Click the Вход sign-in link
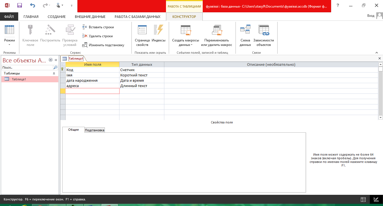 [x=371, y=16]
